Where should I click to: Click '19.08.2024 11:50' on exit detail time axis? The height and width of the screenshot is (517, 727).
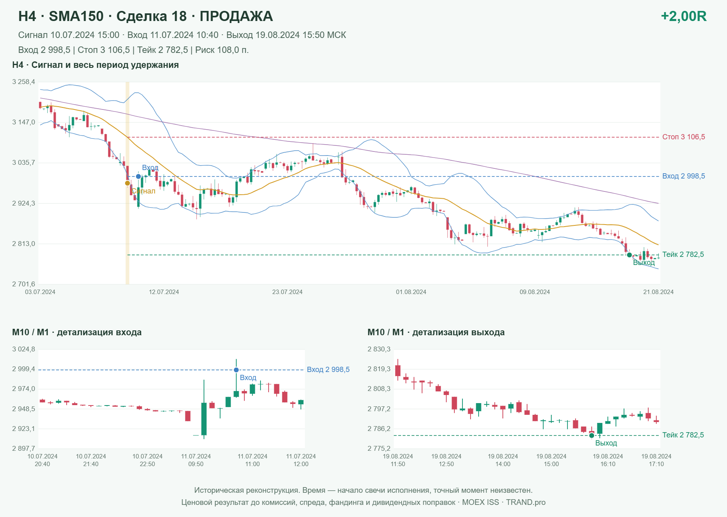(398, 460)
